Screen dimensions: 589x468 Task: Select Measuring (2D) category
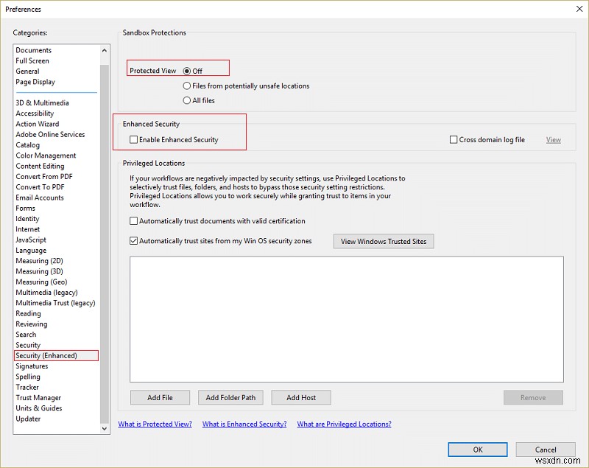point(39,260)
